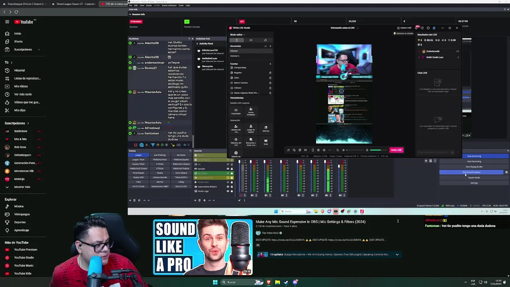Hide the Capturadora 4k60pro source
This screenshot has height=287, width=510.
(228, 187)
